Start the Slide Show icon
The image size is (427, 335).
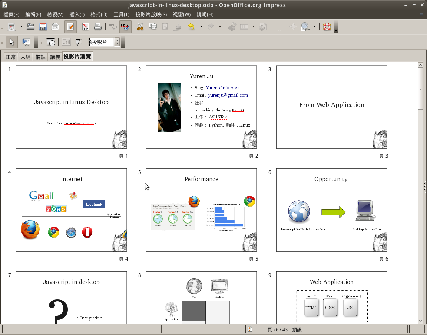pos(26,42)
